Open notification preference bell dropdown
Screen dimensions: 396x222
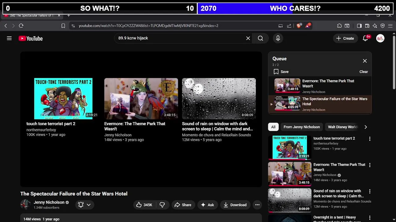(84, 205)
